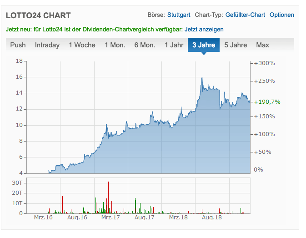This screenshot has height=238, width=306.
Task: Select the Intraday time range
Action: [x=47, y=45]
